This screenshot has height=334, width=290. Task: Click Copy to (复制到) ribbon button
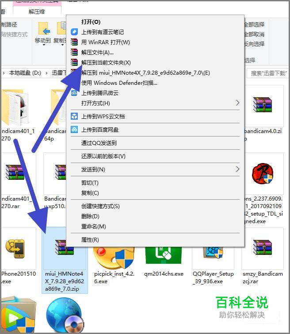tap(60, 33)
